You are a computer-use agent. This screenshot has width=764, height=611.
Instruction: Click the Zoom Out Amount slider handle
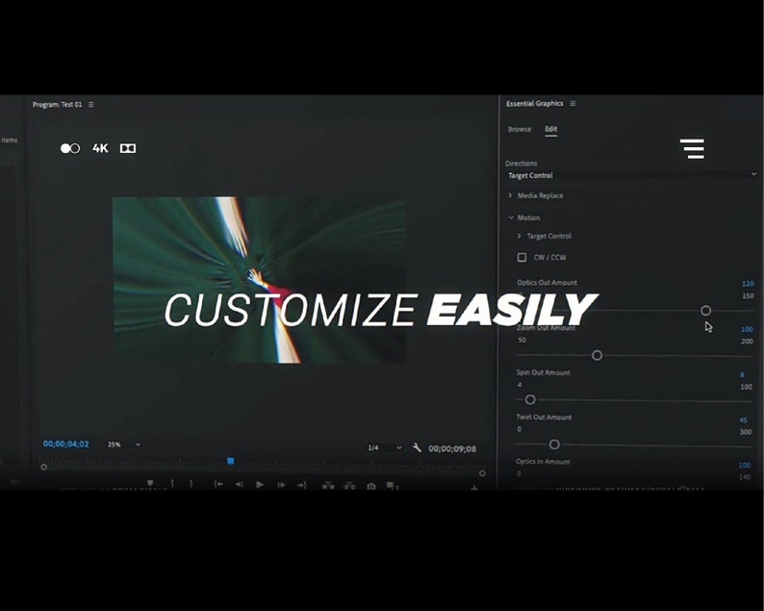(x=597, y=355)
